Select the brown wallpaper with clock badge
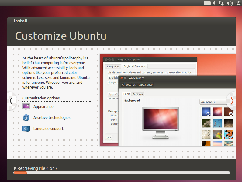The height and width of the screenshot is (182, 242). (x=229, y=112)
